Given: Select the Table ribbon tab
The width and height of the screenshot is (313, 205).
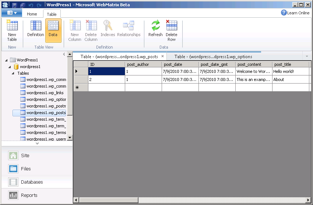Looking at the screenshot, I should click(x=52, y=14).
